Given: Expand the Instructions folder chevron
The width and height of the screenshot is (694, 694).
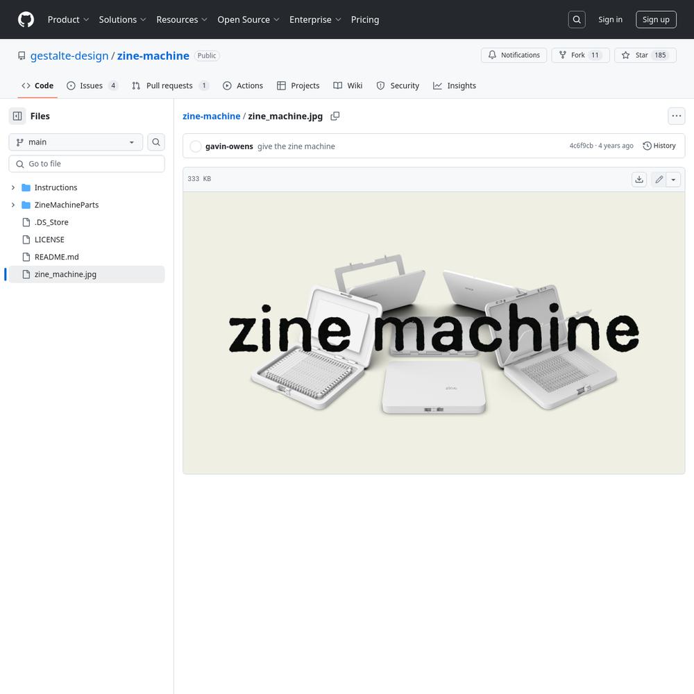Looking at the screenshot, I should coord(12,187).
